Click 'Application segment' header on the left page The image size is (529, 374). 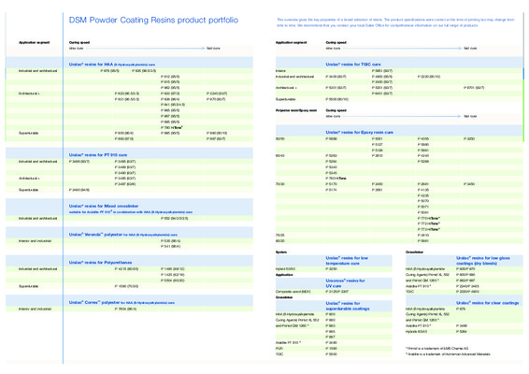[34, 42]
